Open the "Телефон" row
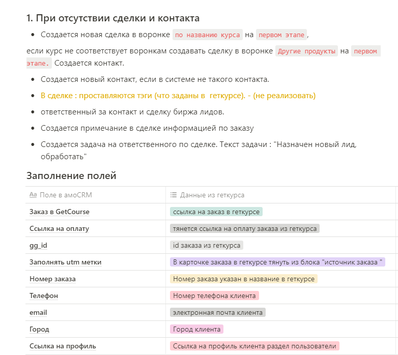This screenshot has height=355, width=398. tap(44, 295)
